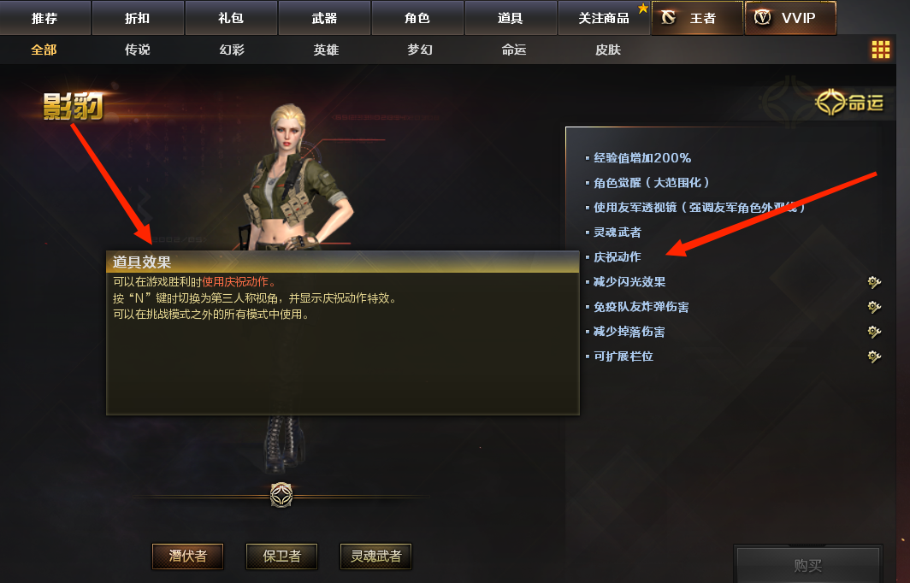Image resolution: width=910 pixels, height=583 pixels.
Task: Choose the 灵魂武者 button
Action: 376,556
